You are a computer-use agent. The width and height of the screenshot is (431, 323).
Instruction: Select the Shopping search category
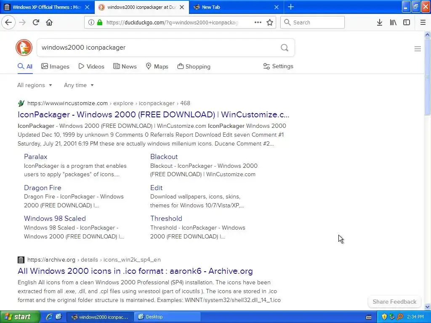pyautogui.click(x=194, y=66)
